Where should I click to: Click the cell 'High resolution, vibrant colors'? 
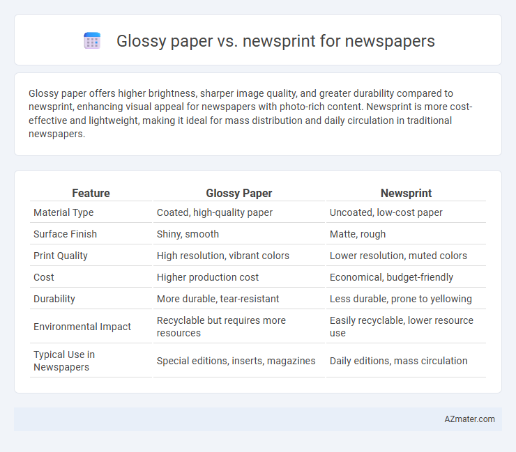click(x=223, y=256)
